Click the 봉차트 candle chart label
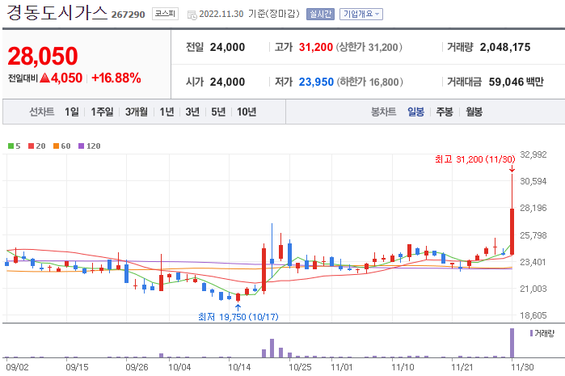This screenshot has width=565, height=376. coord(383,112)
